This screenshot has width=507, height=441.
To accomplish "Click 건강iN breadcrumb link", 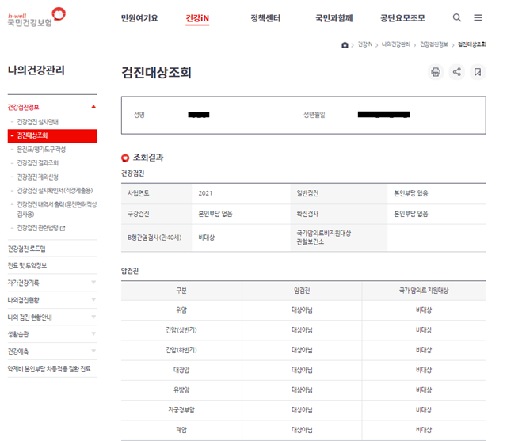I will pyautogui.click(x=365, y=44).
